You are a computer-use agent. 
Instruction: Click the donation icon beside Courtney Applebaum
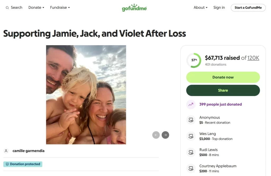coord(191,168)
